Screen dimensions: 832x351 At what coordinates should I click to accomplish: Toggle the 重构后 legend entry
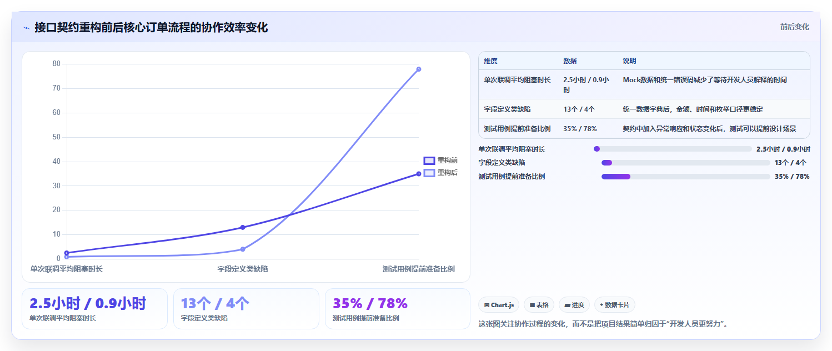[x=440, y=173]
